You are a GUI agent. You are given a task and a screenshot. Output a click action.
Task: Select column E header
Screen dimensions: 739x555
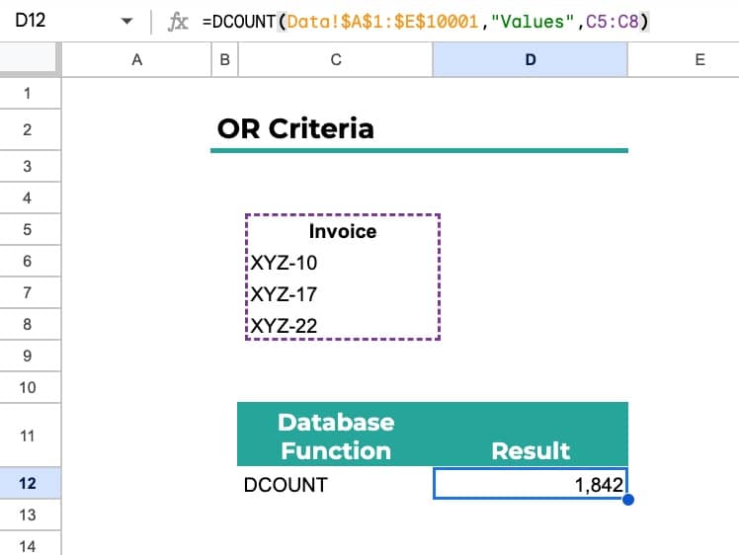(698, 60)
